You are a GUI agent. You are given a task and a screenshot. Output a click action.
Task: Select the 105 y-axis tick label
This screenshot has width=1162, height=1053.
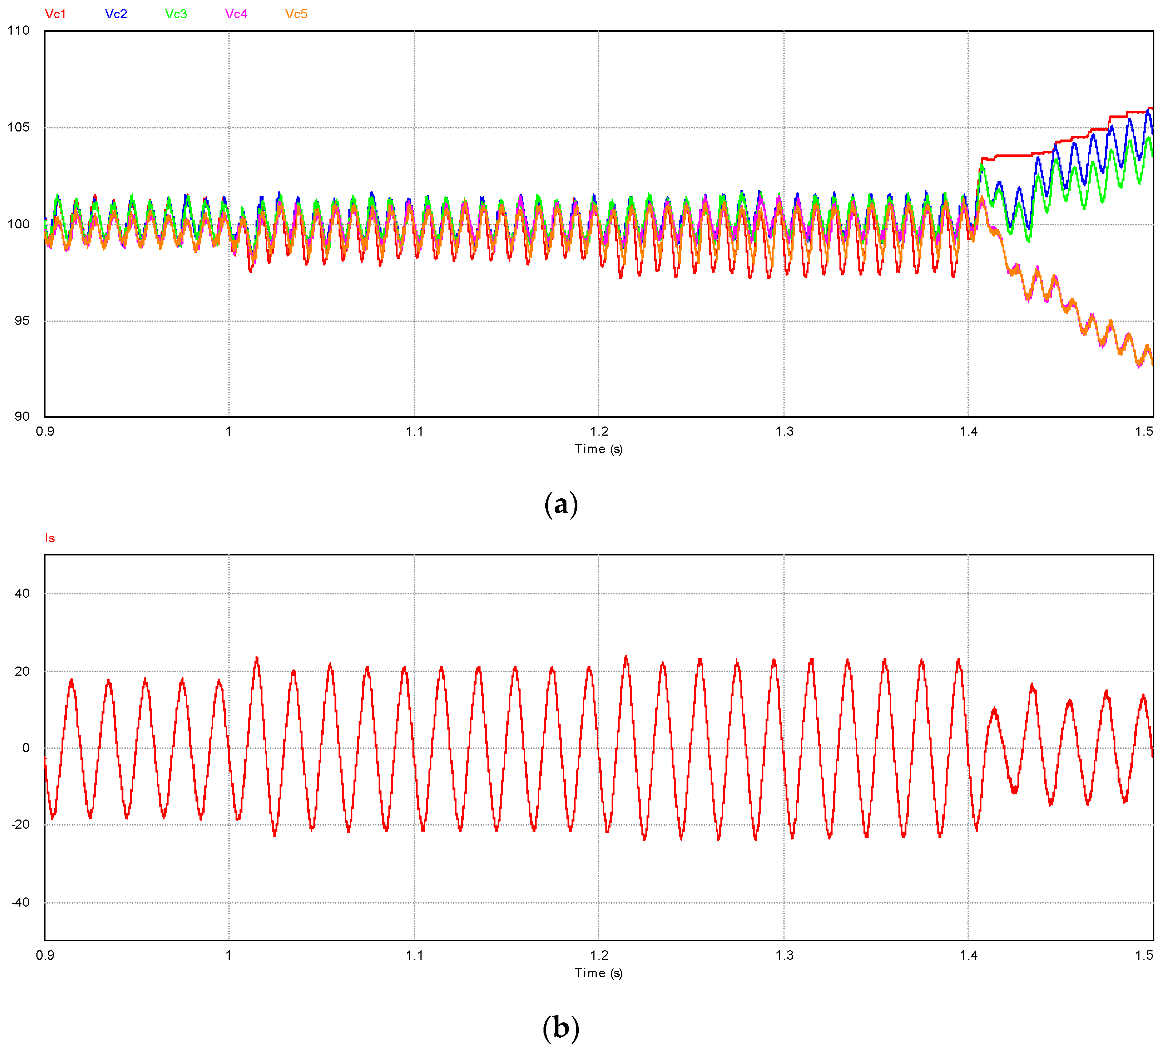[19, 127]
